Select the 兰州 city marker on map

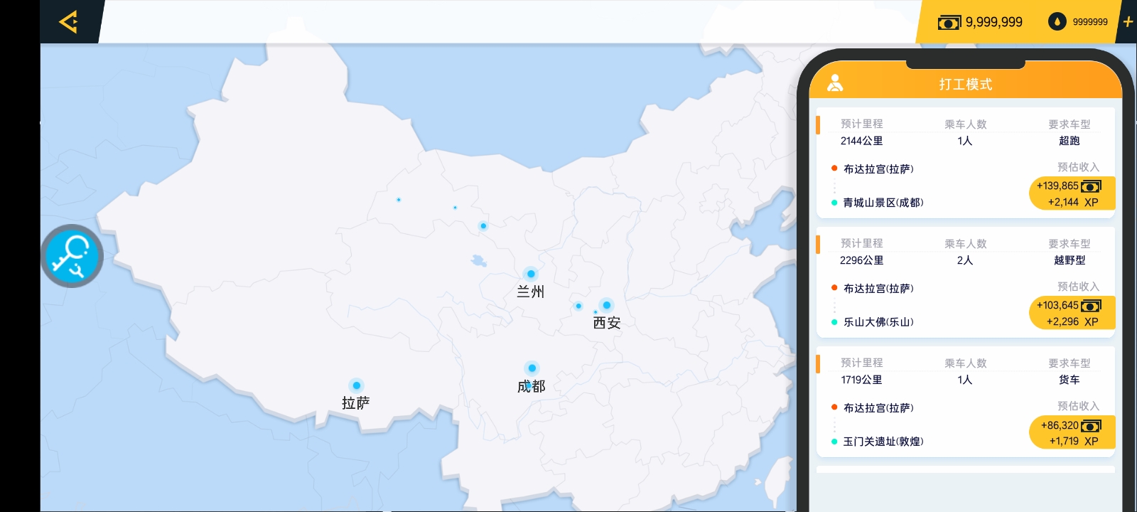531,274
